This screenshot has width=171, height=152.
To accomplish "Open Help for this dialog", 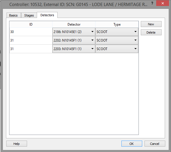I will tap(17, 144).
